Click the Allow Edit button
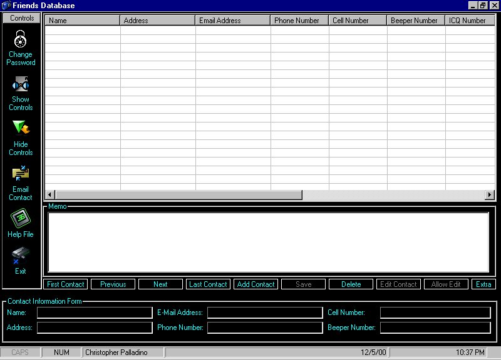This screenshot has width=501, height=360. click(446, 284)
